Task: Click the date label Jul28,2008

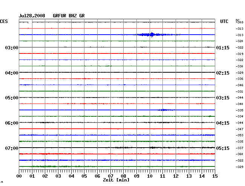Action: [32, 16]
